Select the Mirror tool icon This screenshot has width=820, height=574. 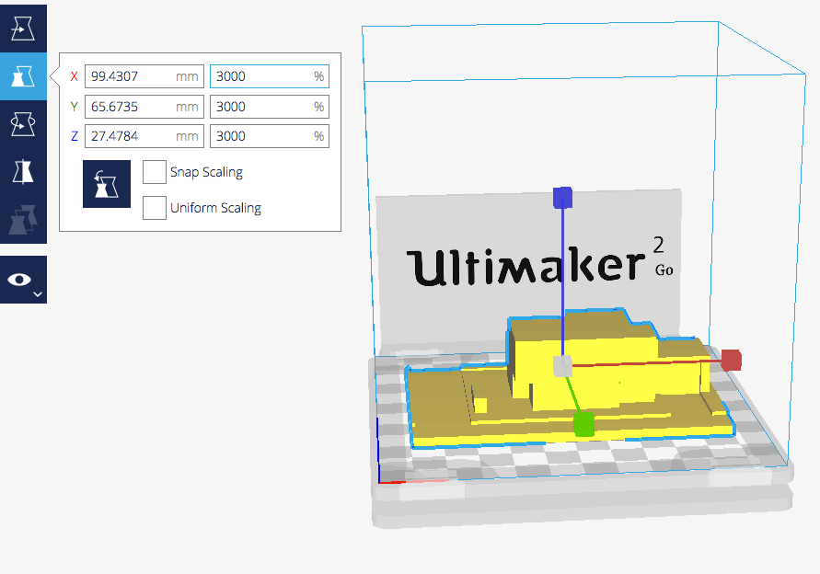click(x=23, y=172)
